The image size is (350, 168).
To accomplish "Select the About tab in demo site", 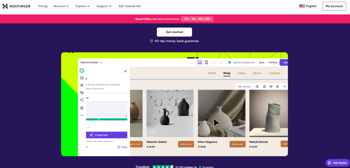I will [257, 73].
